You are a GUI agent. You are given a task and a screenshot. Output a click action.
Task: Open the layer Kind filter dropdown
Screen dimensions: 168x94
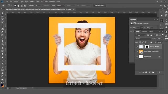coord(141,35)
